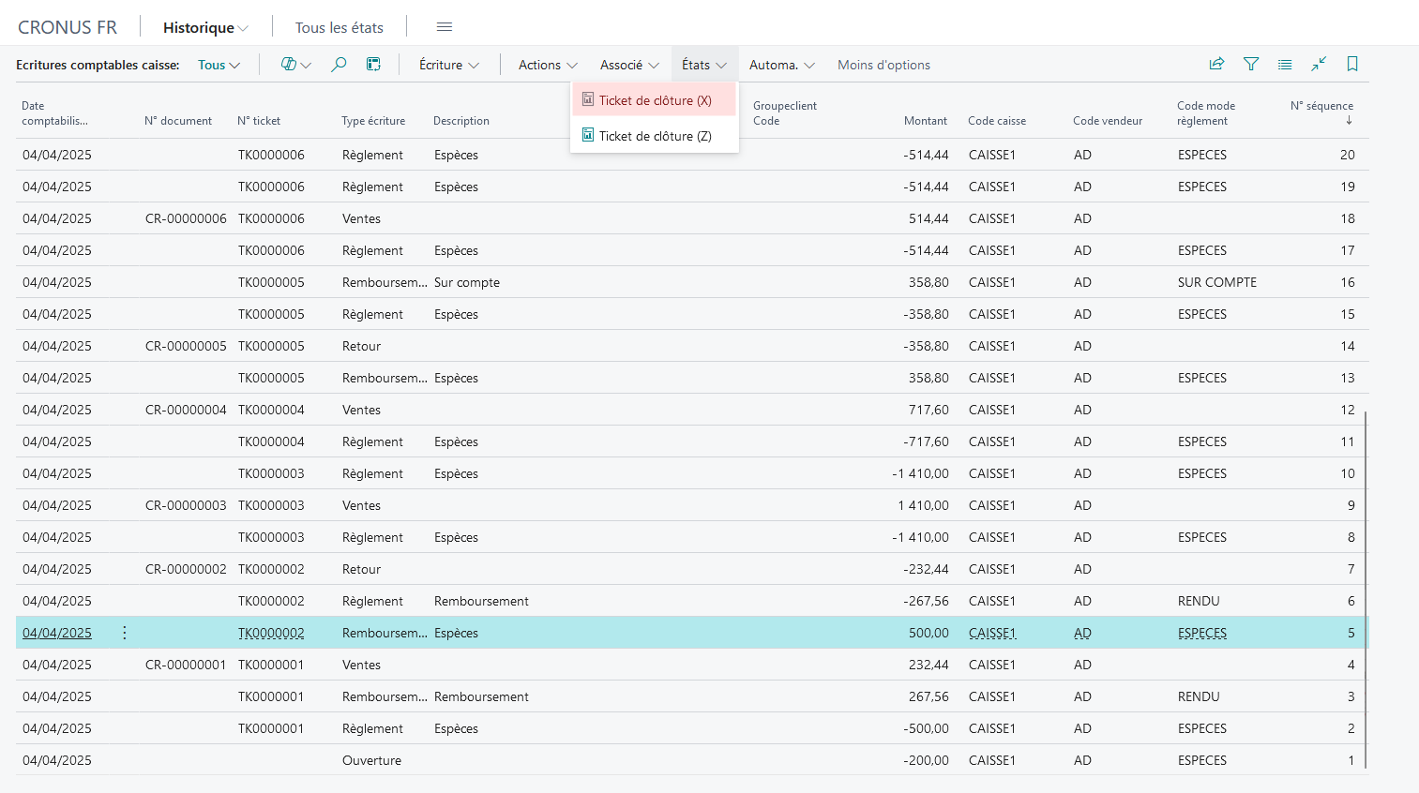Open the share icon in toolbar

tap(1216, 64)
